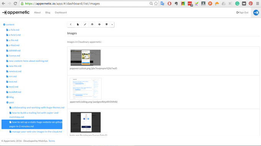Open how-to-build-a-mailing-list-with-zapier post
Screen dimensions: 261x146
point(34,115)
